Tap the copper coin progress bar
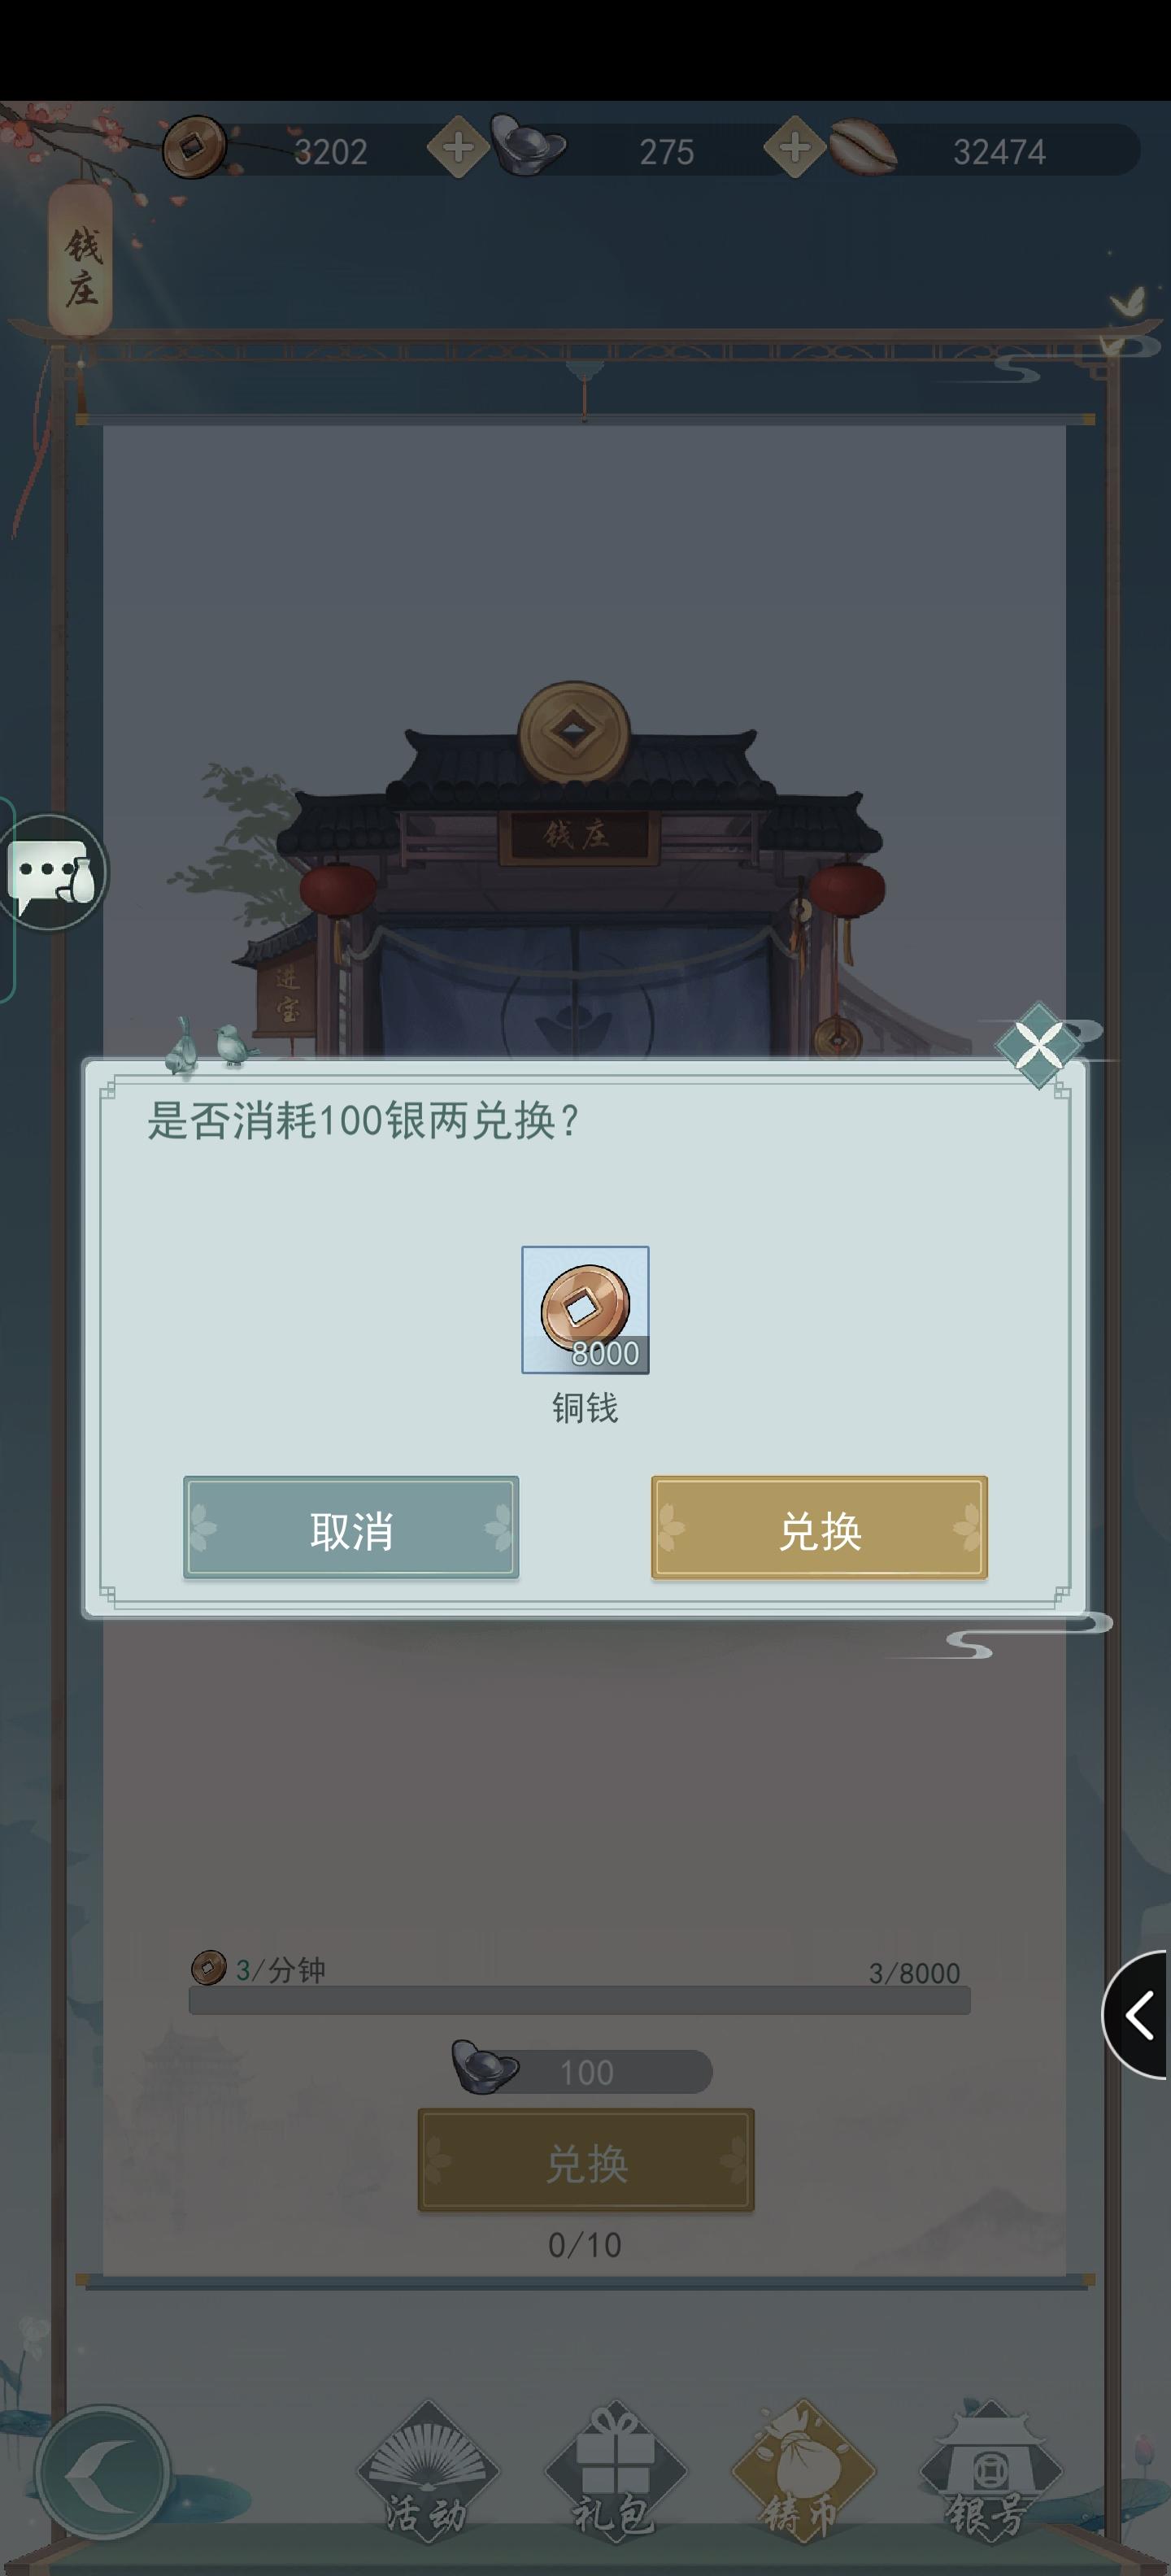 [x=579, y=2000]
